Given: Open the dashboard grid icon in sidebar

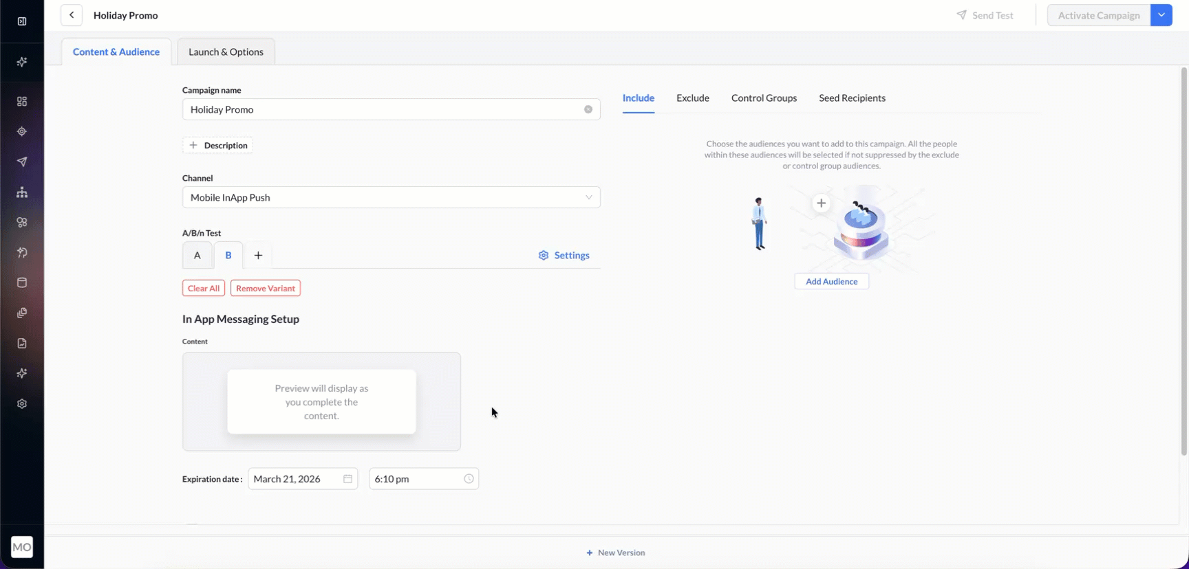Looking at the screenshot, I should coord(22,102).
